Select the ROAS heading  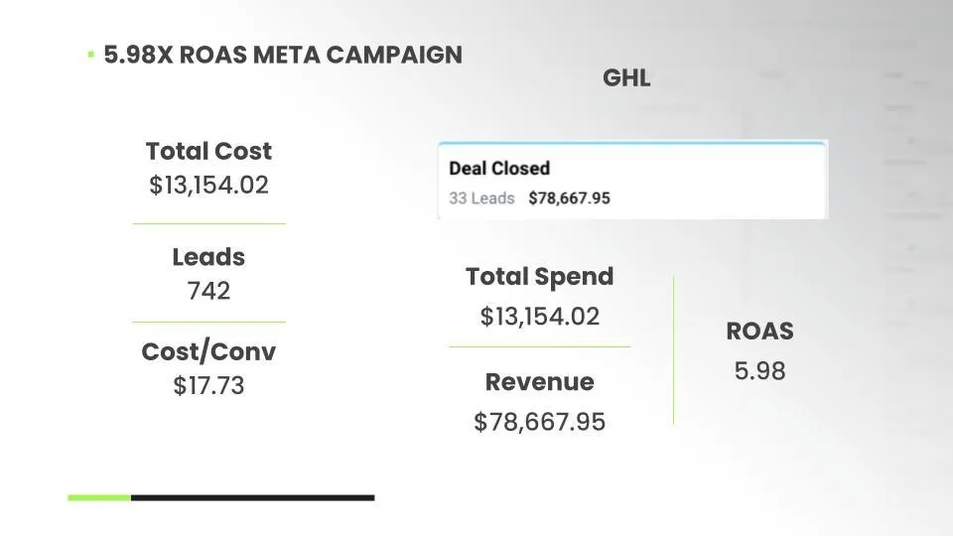(759, 332)
